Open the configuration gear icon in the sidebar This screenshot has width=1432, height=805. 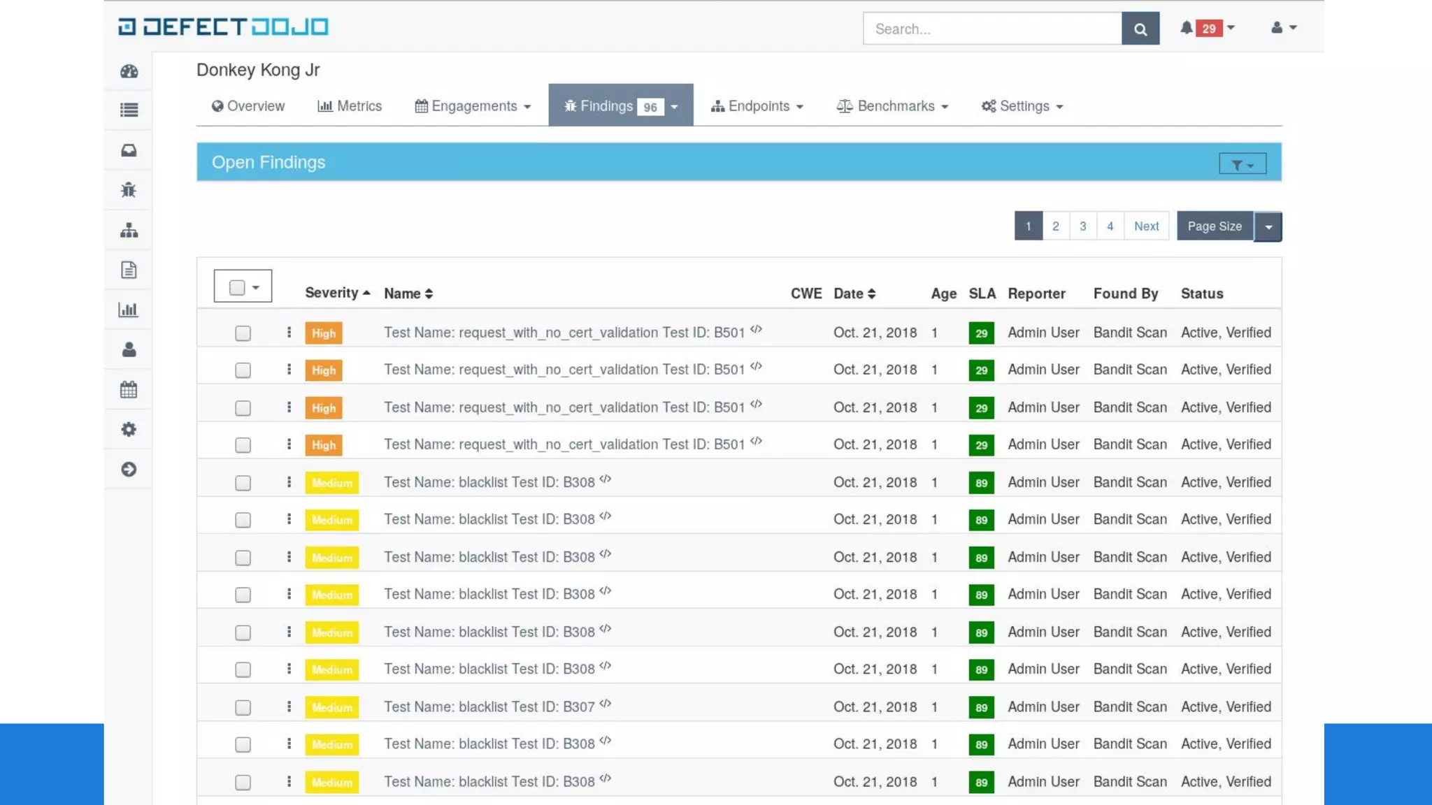[129, 429]
